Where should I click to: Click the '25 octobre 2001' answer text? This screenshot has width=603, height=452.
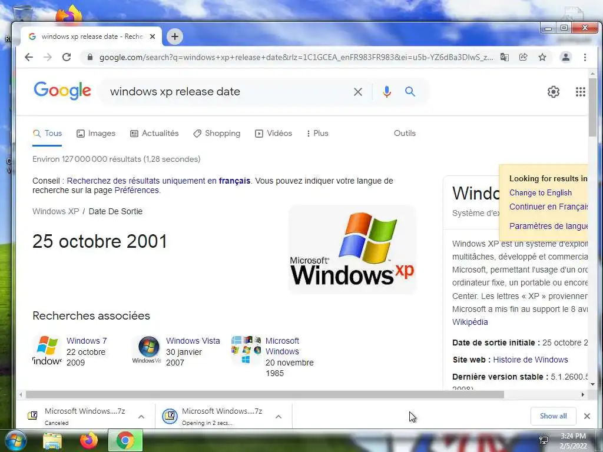tap(100, 241)
